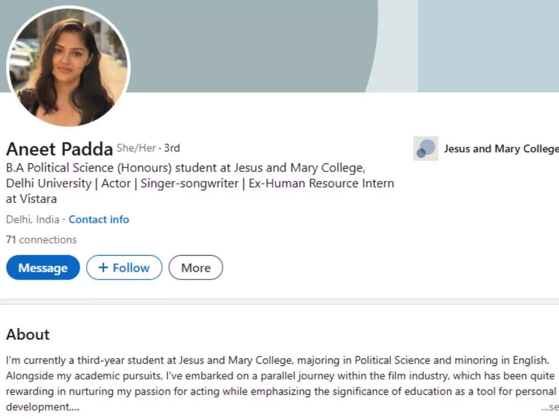Screen dimensions: 559x419
Task: Follow Aneet Padda
Action: [124, 268]
